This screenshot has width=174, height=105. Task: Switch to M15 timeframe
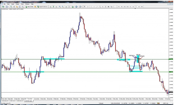tap(125, 7)
